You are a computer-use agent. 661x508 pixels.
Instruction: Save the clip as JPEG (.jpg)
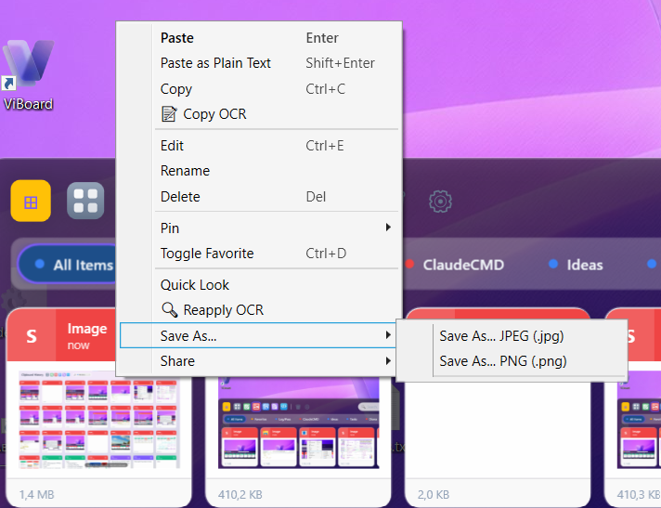point(501,335)
